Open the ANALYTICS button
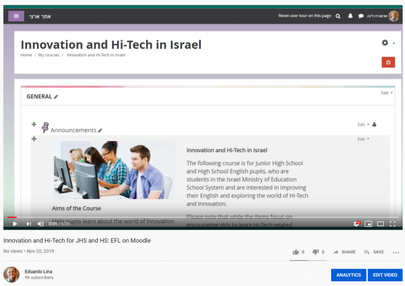This screenshot has height=286, width=405. [x=349, y=275]
